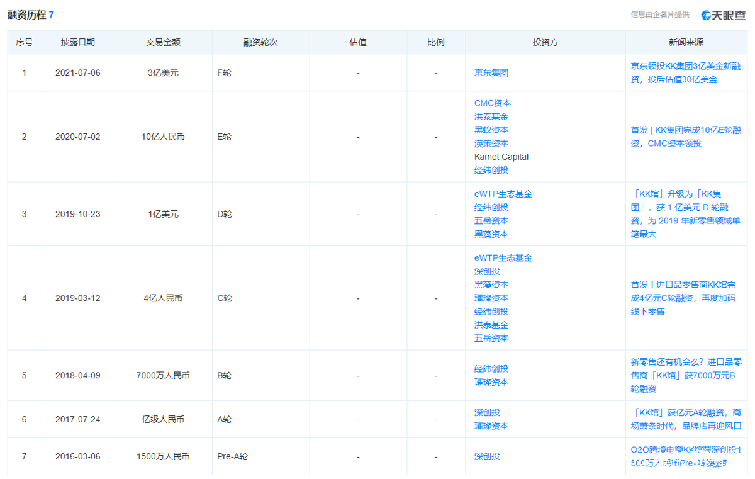Select amount cell 4亿人民币
This screenshot has height=479, width=755.
(x=163, y=298)
